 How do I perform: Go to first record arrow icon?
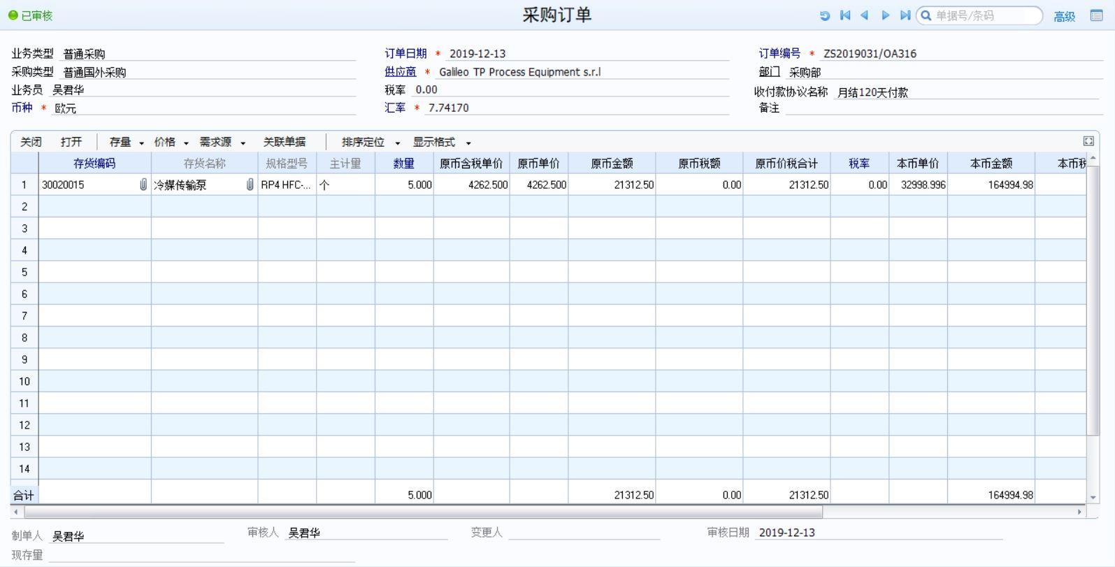pyautogui.click(x=845, y=15)
